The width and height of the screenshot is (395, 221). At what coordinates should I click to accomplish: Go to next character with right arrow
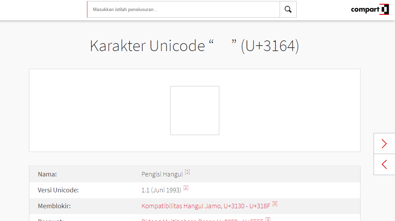[384, 143]
